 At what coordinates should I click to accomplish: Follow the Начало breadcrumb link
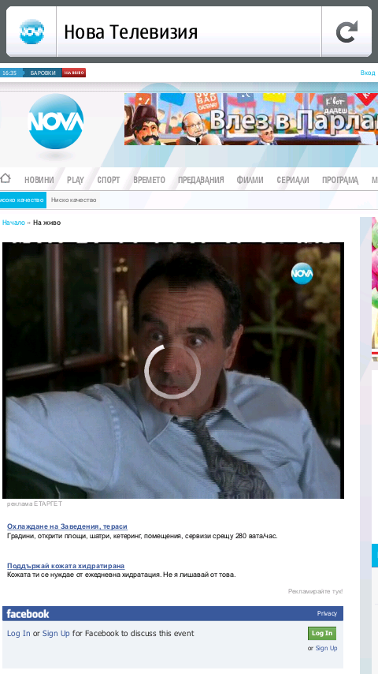[13, 223]
